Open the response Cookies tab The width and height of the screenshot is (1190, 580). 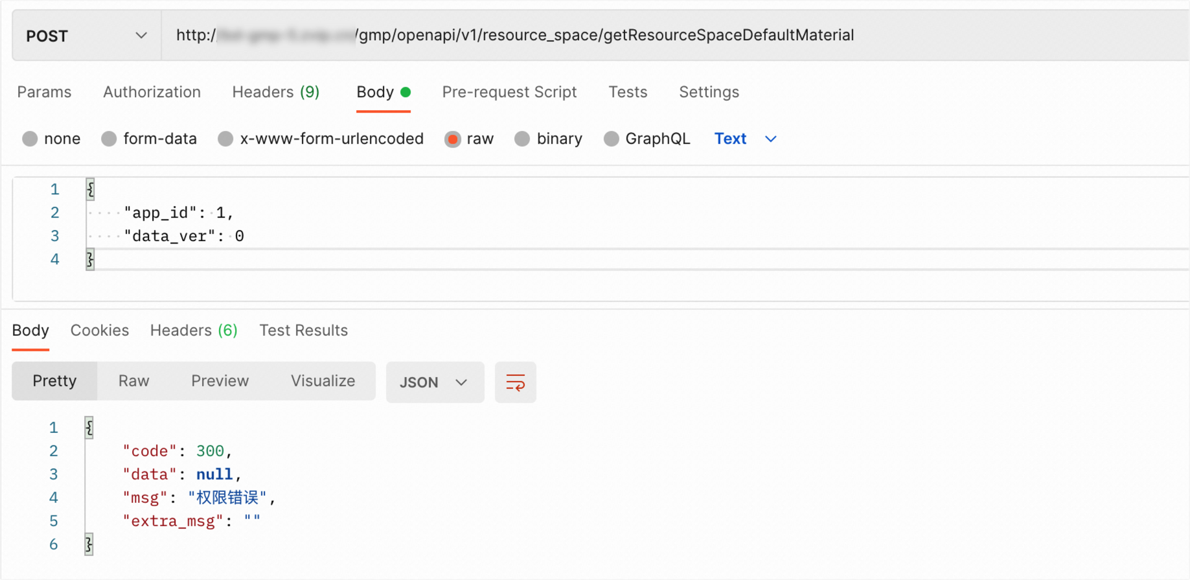[100, 331]
